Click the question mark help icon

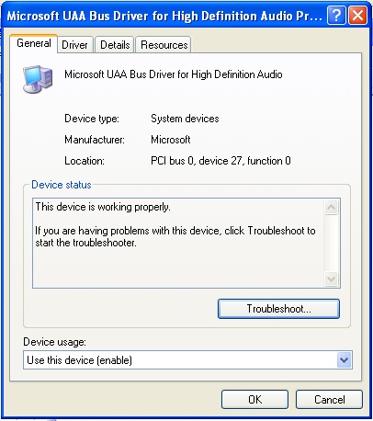pyautogui.click(x=336, y=15)
